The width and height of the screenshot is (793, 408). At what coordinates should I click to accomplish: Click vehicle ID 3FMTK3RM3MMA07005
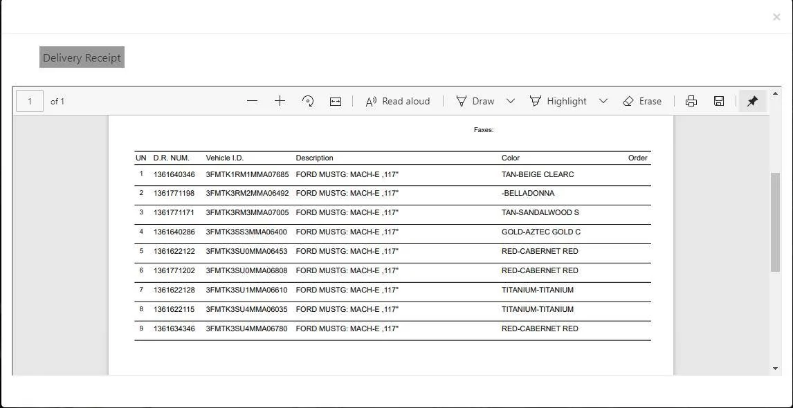pos(247,212)
